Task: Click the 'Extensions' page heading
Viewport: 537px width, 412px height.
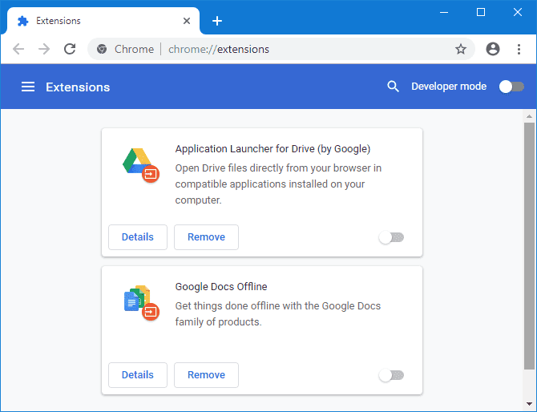Action: 78,87
